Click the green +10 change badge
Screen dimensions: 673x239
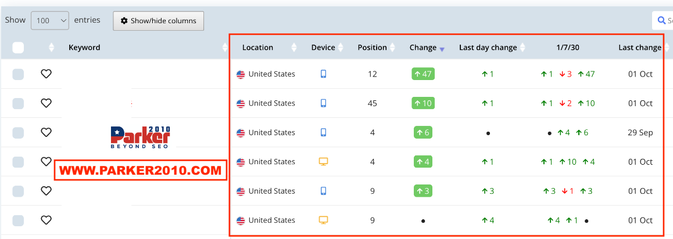[423, 103]
